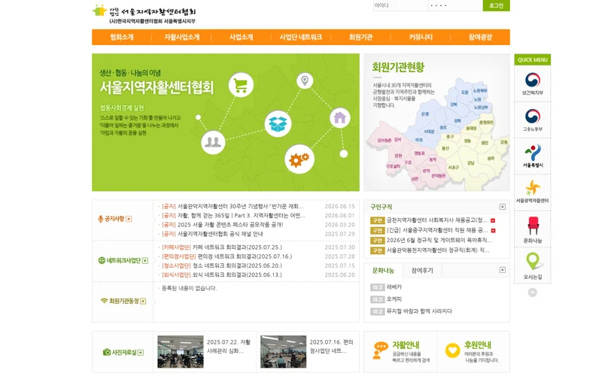Select the 참여후기 tab
Viewport: 602px width, 376px height.
tap(422, 271)
